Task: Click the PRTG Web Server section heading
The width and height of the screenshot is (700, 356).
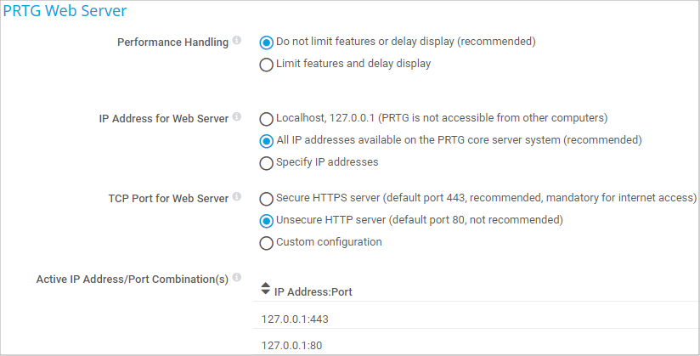Action: [65, 12]
